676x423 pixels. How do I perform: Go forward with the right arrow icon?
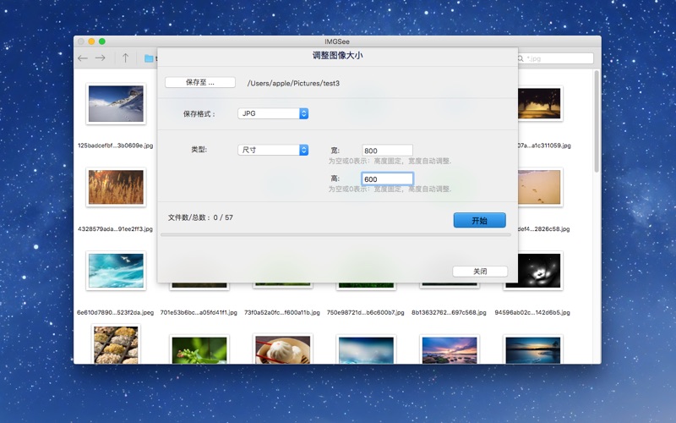point(100,58)
